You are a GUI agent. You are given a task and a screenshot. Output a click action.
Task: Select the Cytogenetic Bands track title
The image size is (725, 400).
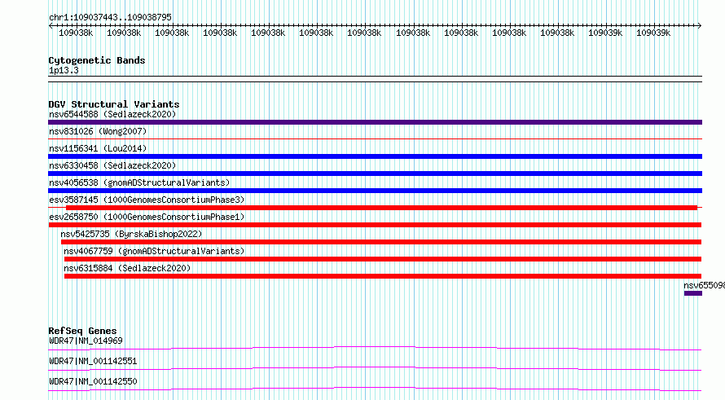pos(97,60)
